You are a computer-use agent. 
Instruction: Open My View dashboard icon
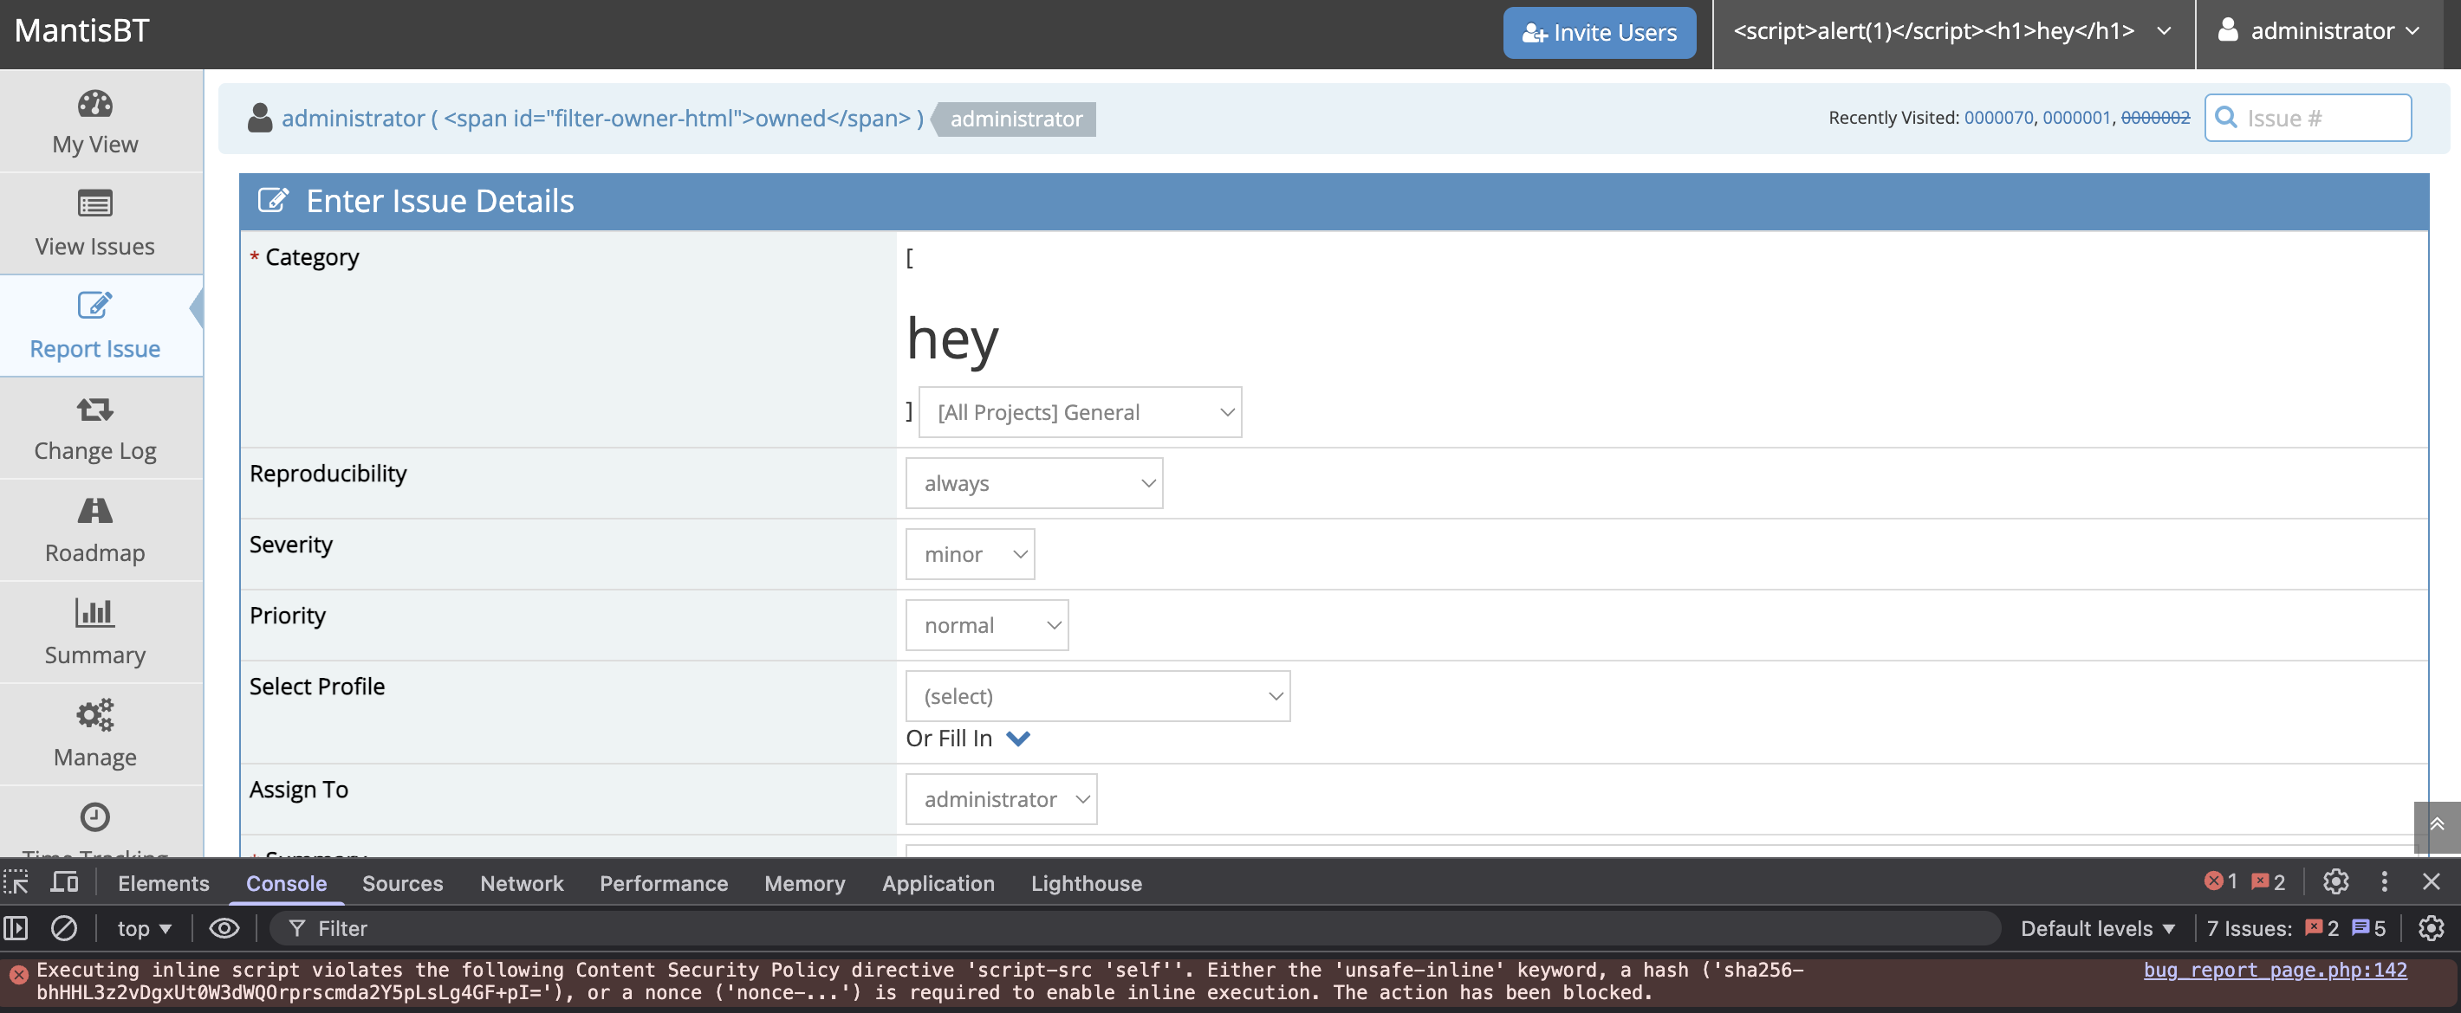pos(94,103)
